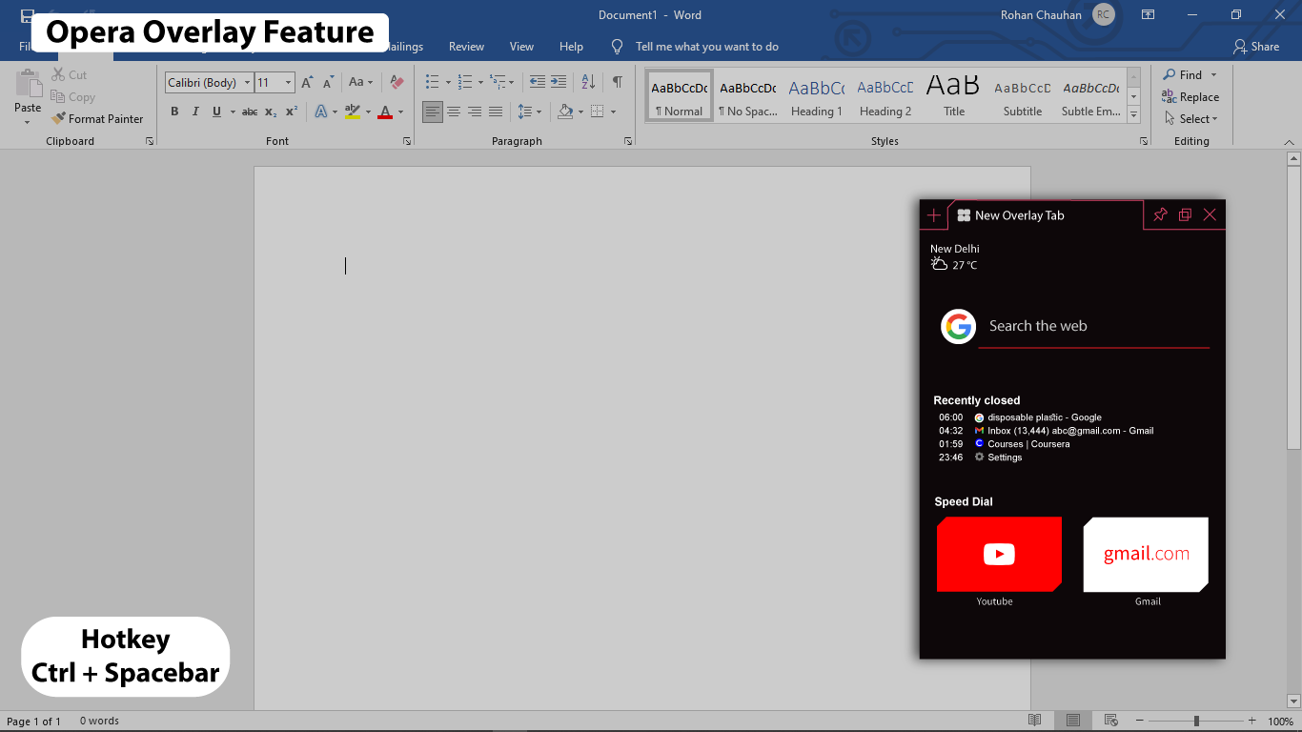Toggle underline formatting

(216, 112)
